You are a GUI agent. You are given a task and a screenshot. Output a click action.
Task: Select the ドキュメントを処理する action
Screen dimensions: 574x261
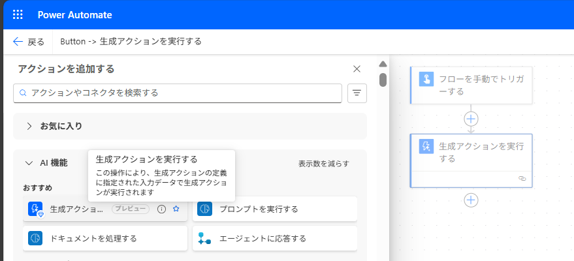[x=105, y=238]
